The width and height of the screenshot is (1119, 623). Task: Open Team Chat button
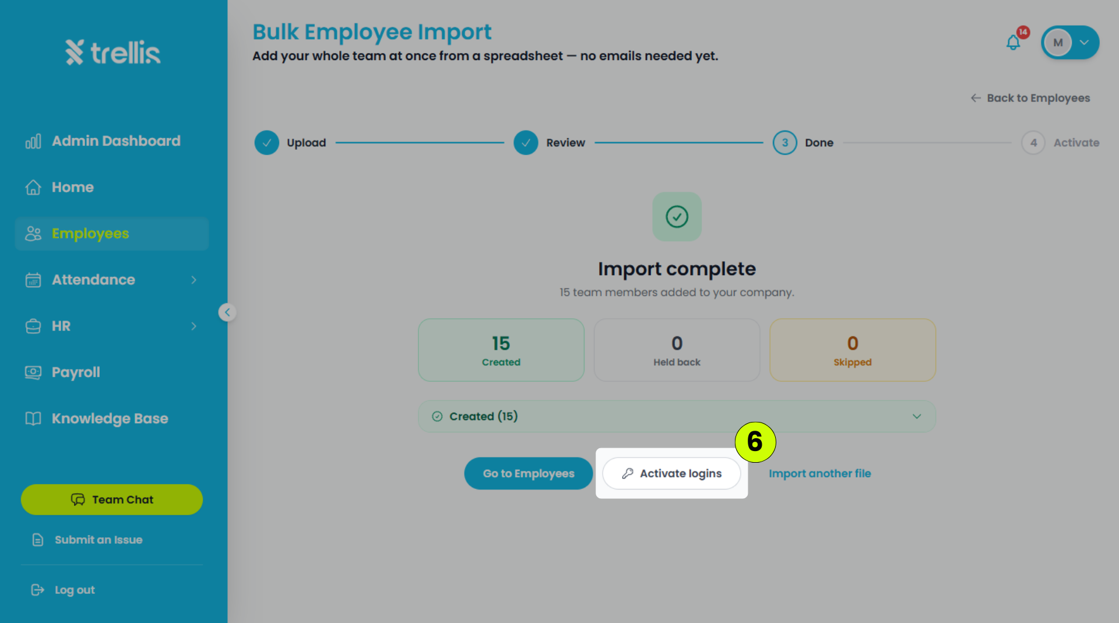(112, 499)
